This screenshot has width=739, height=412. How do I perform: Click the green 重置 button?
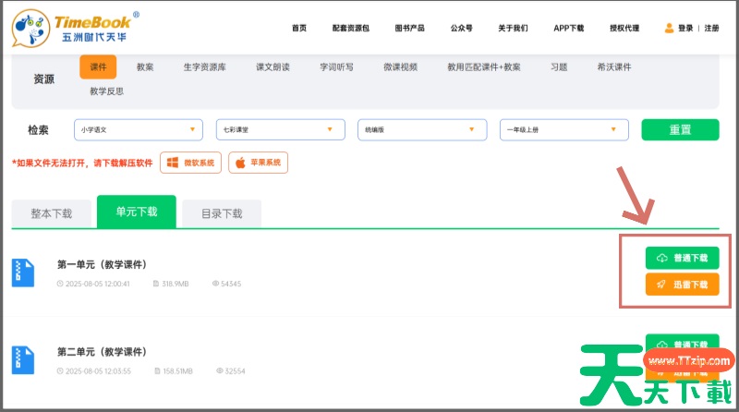pyautogui.click(x=680, y=129)
